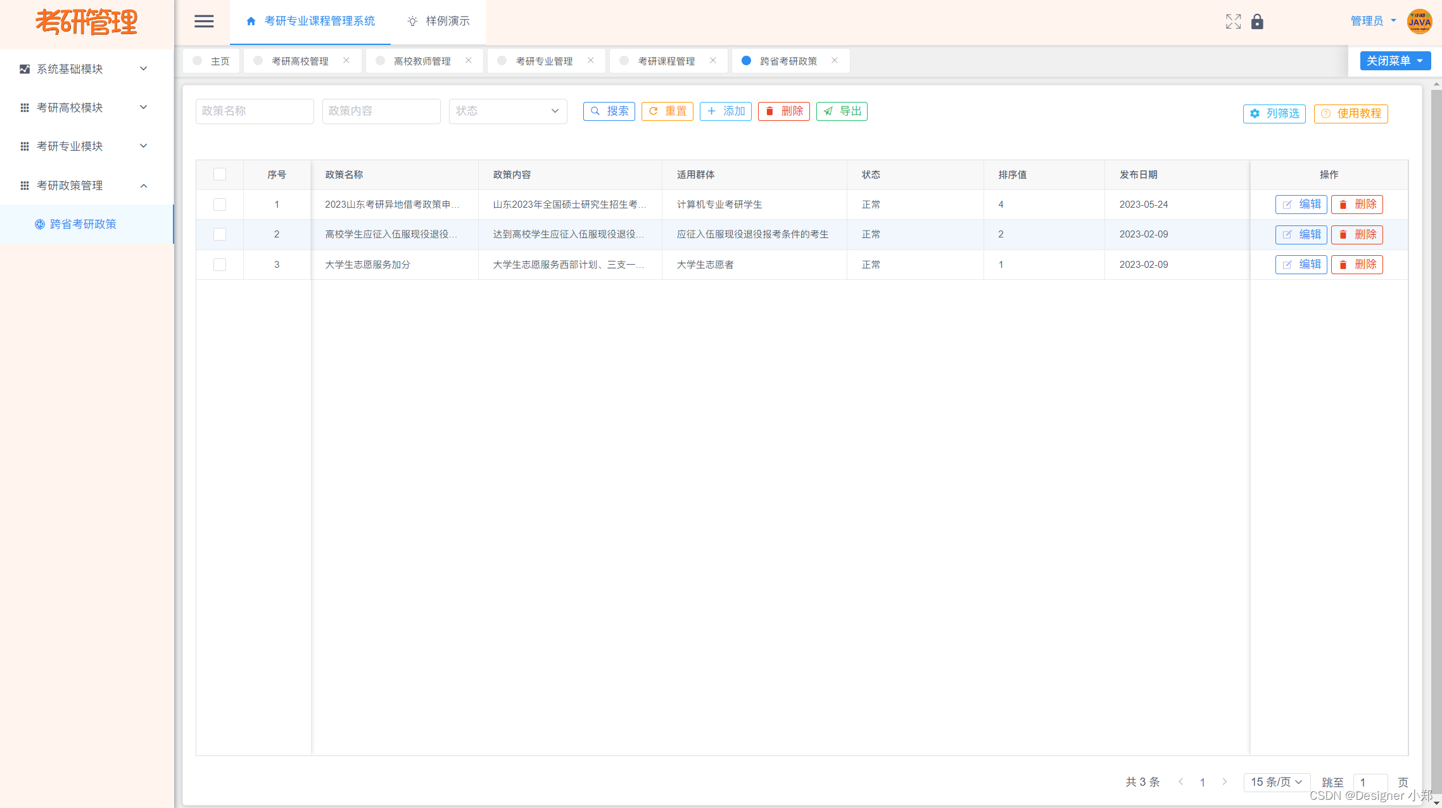The image size is (1442, 808).
Task: Click the 政策名称 search input field
Action: (x=254, y=111)
